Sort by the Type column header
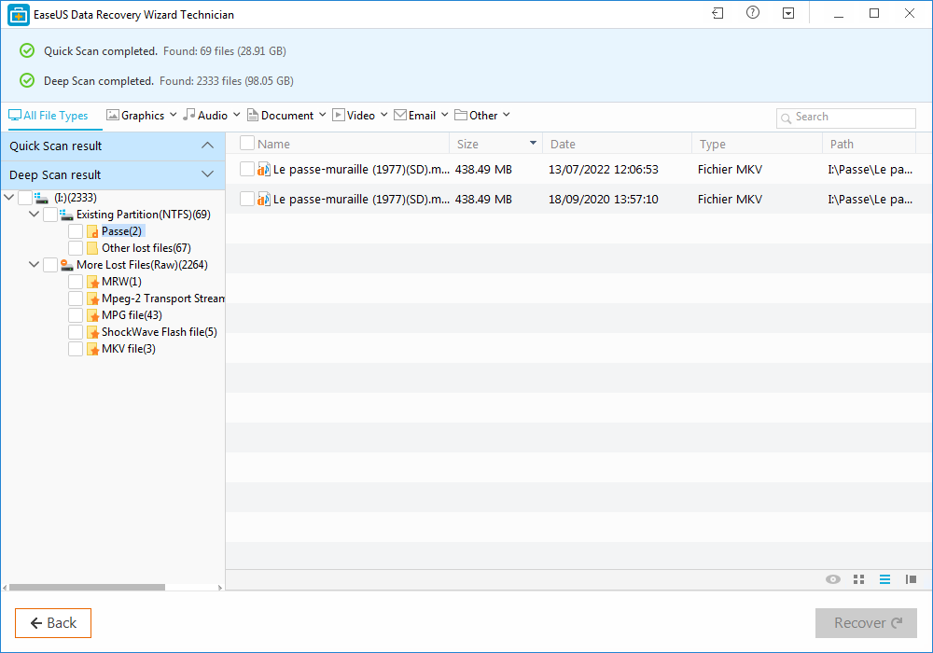The width and height of the screenshot is (933, 653). click(757, 144)
